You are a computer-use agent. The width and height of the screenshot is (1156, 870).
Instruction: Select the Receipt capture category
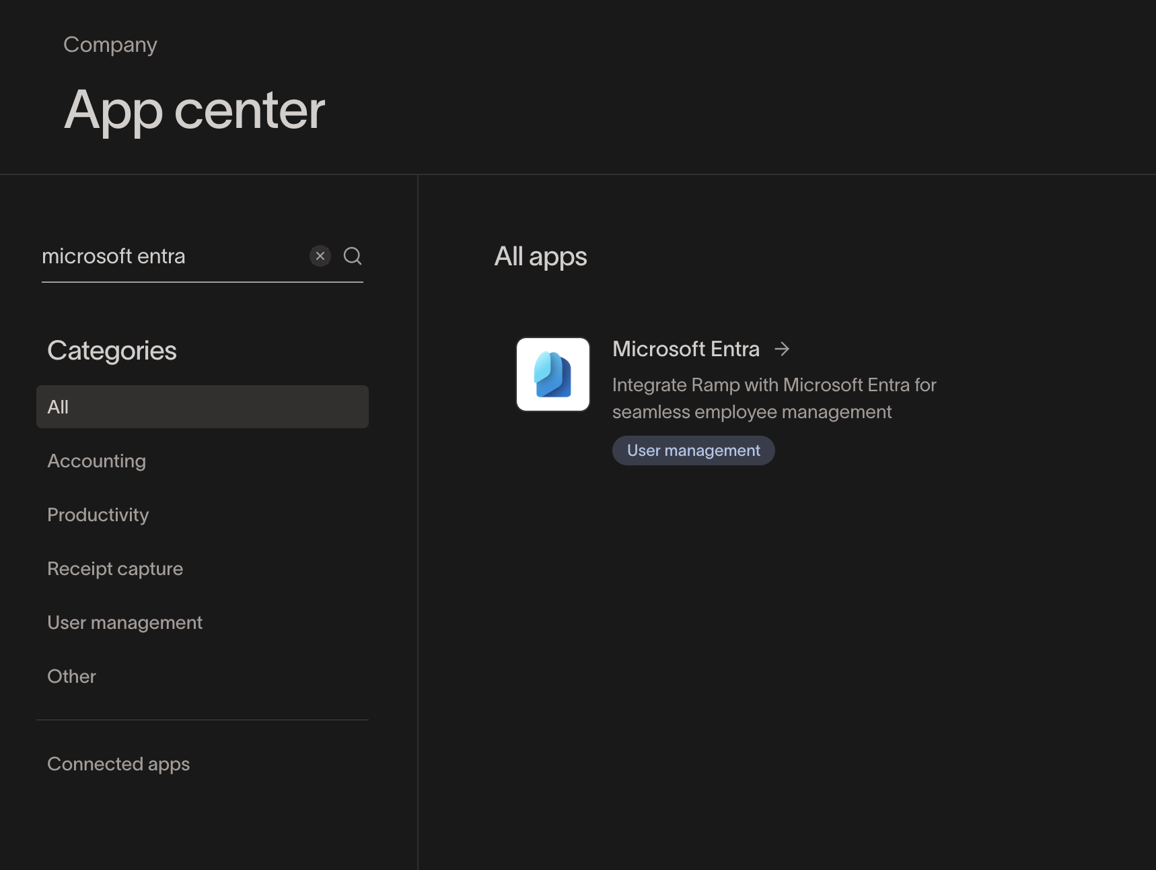coord(203,568)
